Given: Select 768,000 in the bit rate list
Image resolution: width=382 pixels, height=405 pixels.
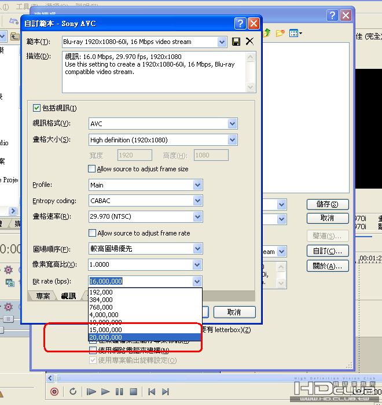Looking at the screenshot, I should click(x=145, y=307).
